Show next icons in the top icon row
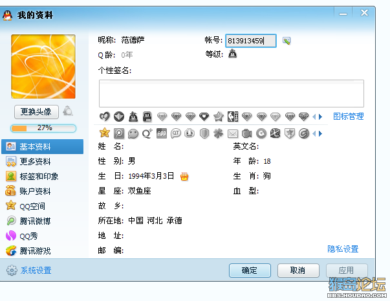Image resolution: width=390 pixels, height=301 pixels. click(320, 117)
